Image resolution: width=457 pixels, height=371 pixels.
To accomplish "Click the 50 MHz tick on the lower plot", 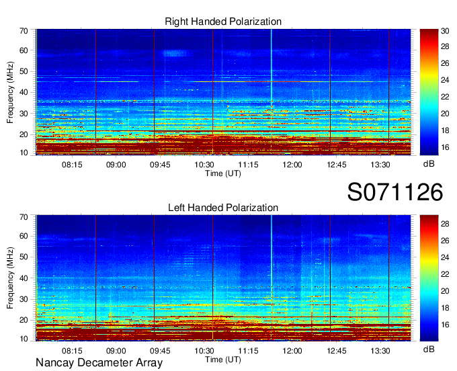I will click(x=24, y=257).
